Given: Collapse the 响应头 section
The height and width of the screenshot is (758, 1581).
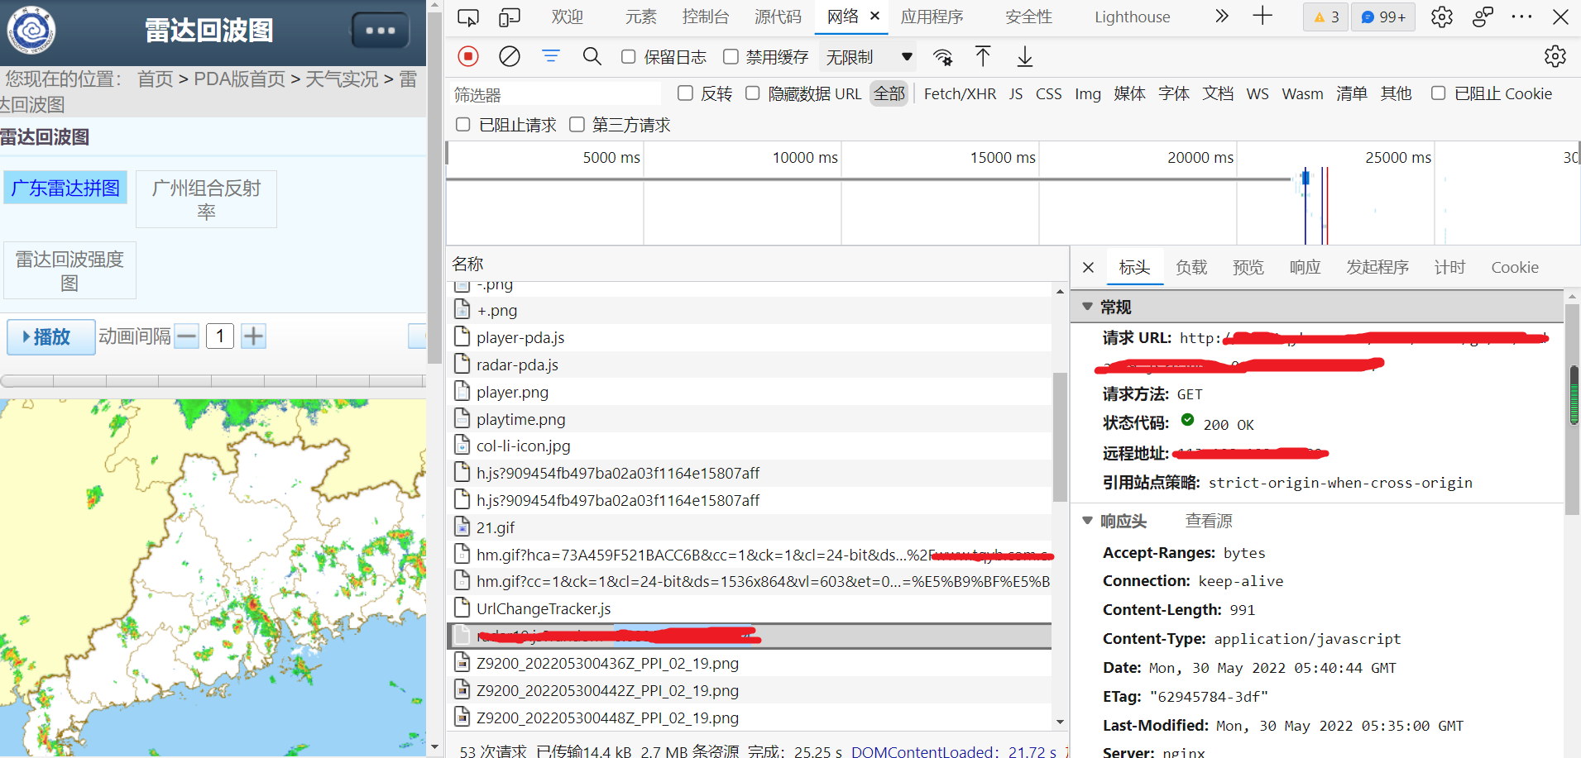Looking at the screenshot, I should tap(1087, 521).
